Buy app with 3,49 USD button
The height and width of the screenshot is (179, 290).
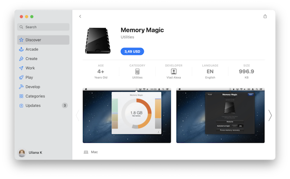(x=132, y=51)
